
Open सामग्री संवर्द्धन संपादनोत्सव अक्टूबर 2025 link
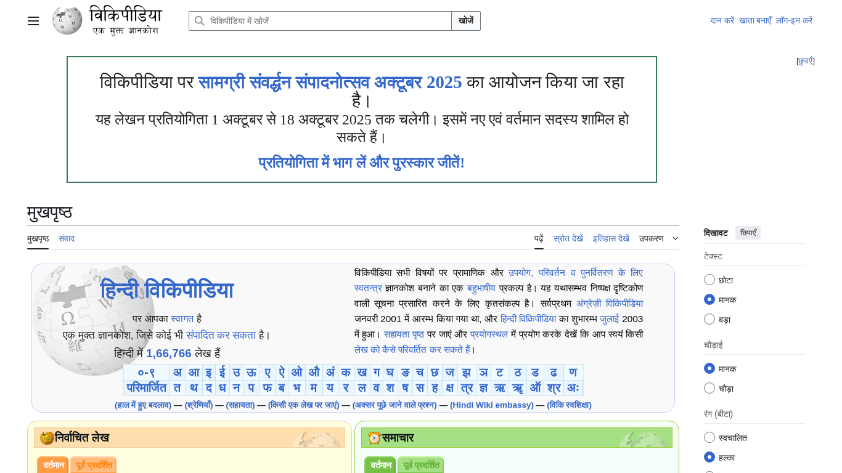click(x=330, y=82)
